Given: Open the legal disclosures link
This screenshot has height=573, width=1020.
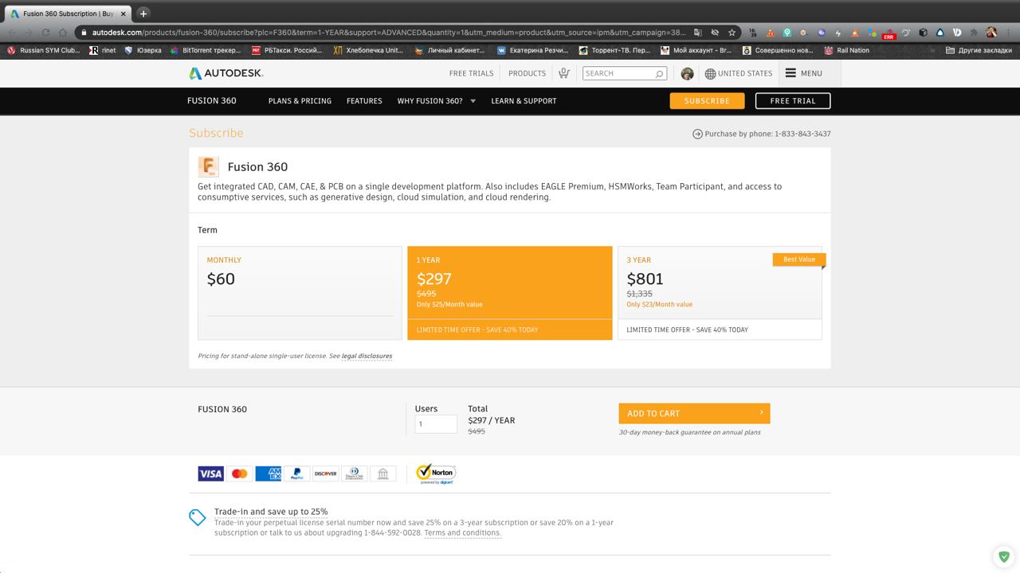Looking at the screenshot, I should (367, 356).
